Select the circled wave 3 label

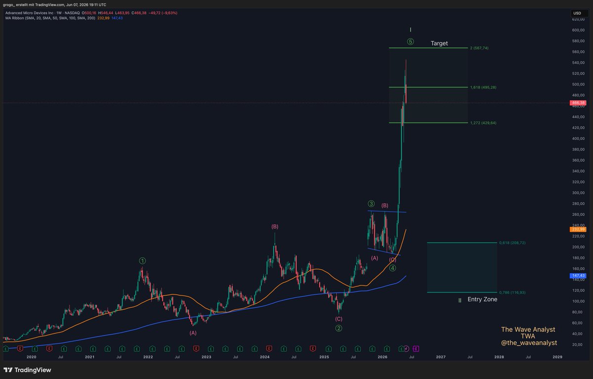[371, 204]
